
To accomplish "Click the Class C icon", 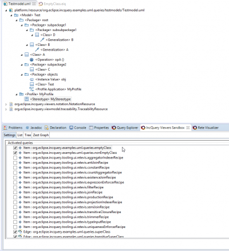I will (x=31, y=69).
